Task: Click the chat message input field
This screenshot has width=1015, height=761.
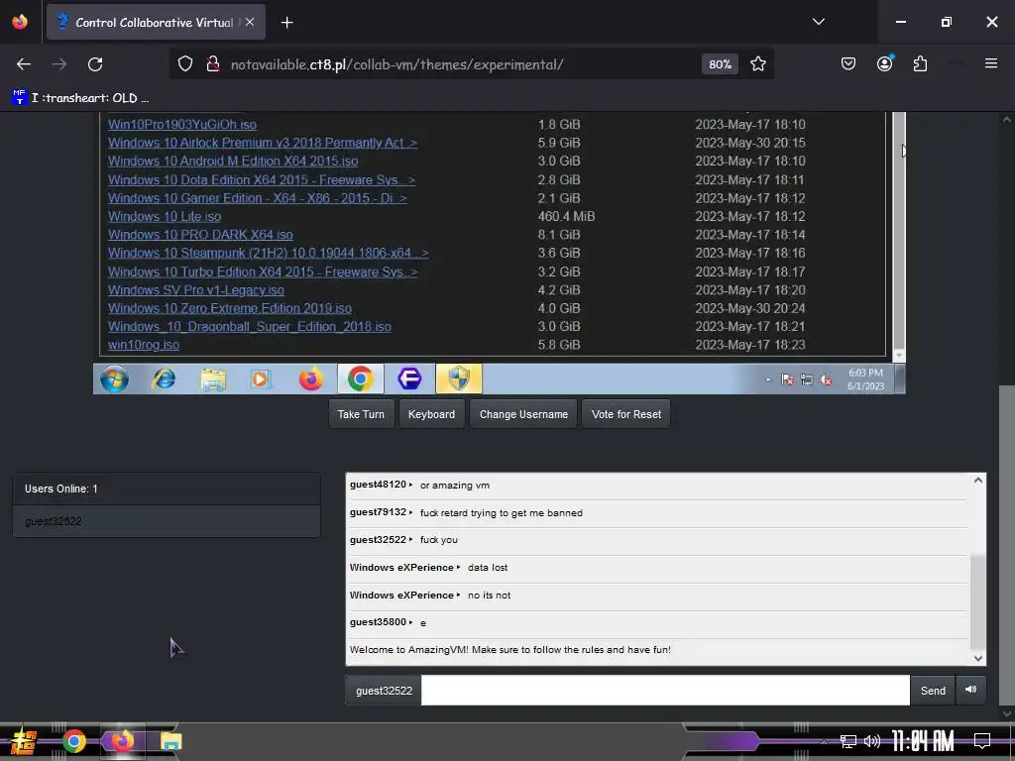Action: (x=665, y=691)
